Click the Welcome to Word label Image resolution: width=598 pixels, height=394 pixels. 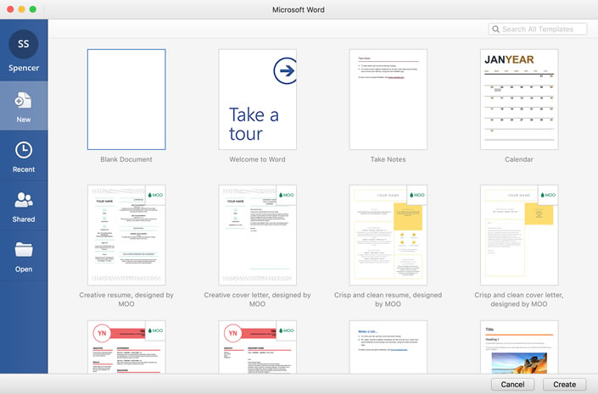(257, 159)
